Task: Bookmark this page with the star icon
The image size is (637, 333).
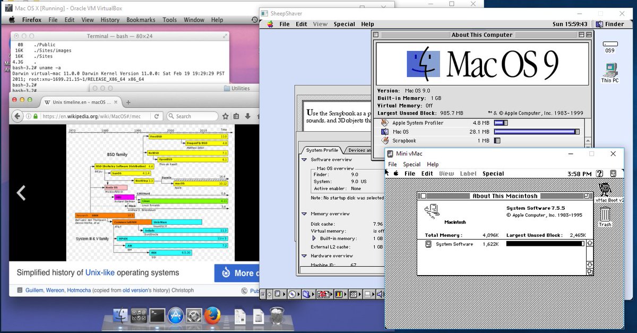Action: point(226,116)
